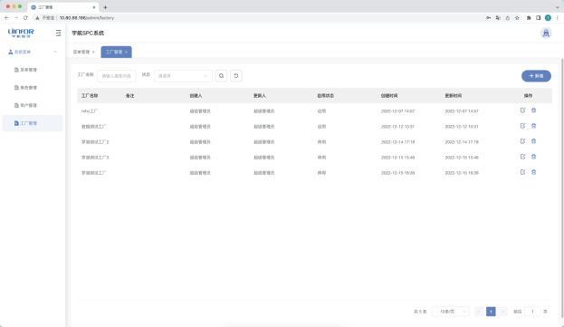The width and height of the screenshot is (564, 327).
Task: Click the '创建时间' column header
Action: 389,96
